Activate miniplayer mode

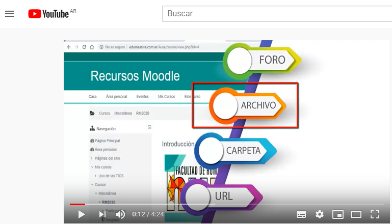coord(338,214)
